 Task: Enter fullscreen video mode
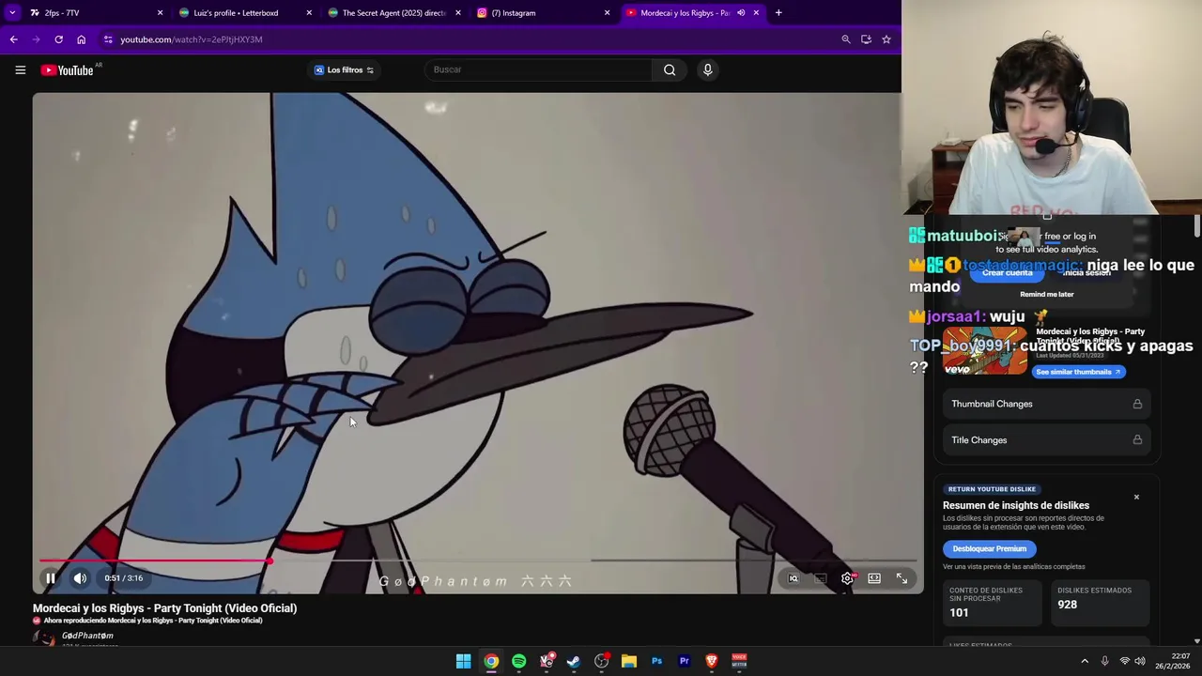tap(901, 578)
